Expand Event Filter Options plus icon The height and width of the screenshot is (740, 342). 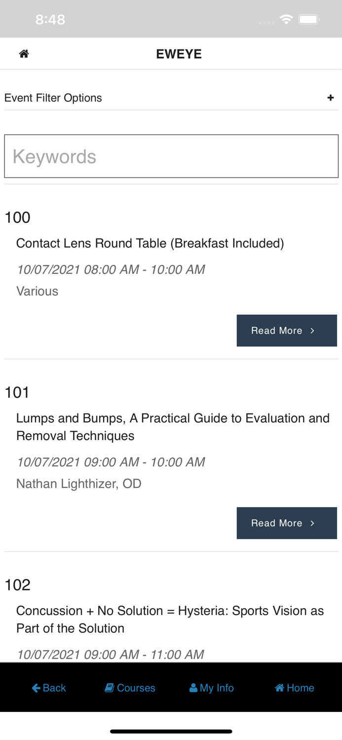point(330,98)
